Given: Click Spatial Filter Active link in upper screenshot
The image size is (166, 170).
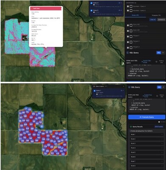Looking at the screenshot, I should [146, 62].
